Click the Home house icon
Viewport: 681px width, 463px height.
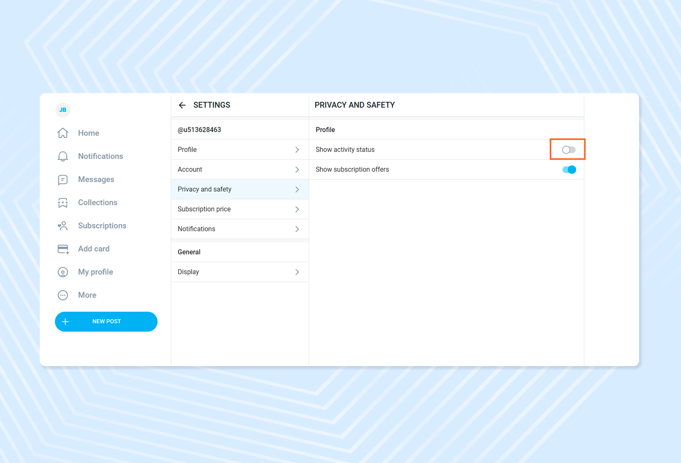[x=63, y=133]
